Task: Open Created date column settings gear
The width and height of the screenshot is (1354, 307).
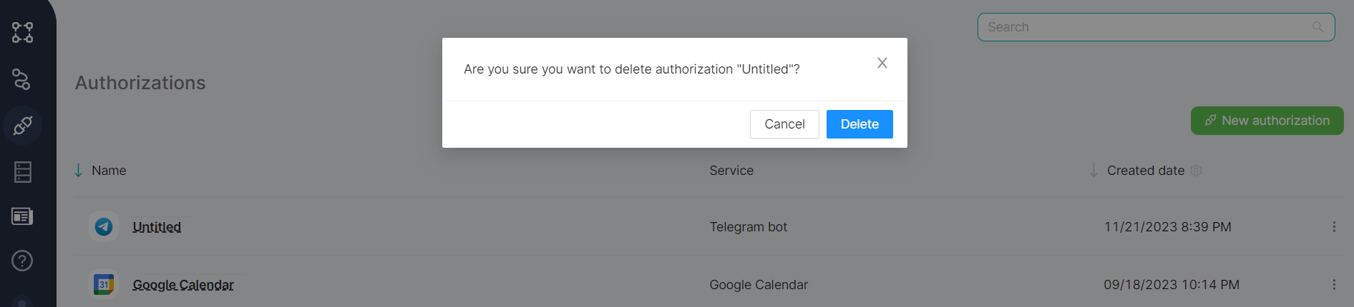Action: click(x=1197, y=171)
